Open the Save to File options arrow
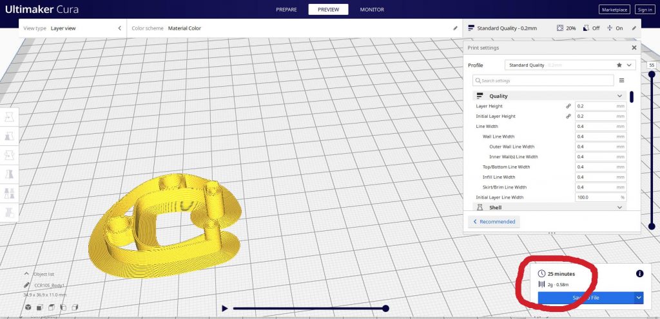Image resolution: width=660 pixels, height=319 pixels. 639,297
